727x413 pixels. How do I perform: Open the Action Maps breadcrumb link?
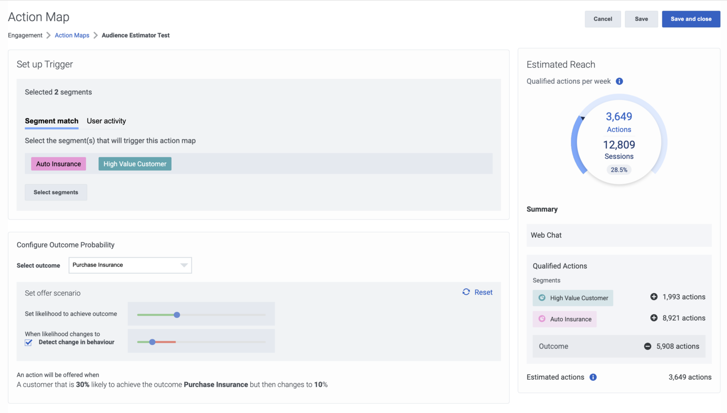[72, 35]
